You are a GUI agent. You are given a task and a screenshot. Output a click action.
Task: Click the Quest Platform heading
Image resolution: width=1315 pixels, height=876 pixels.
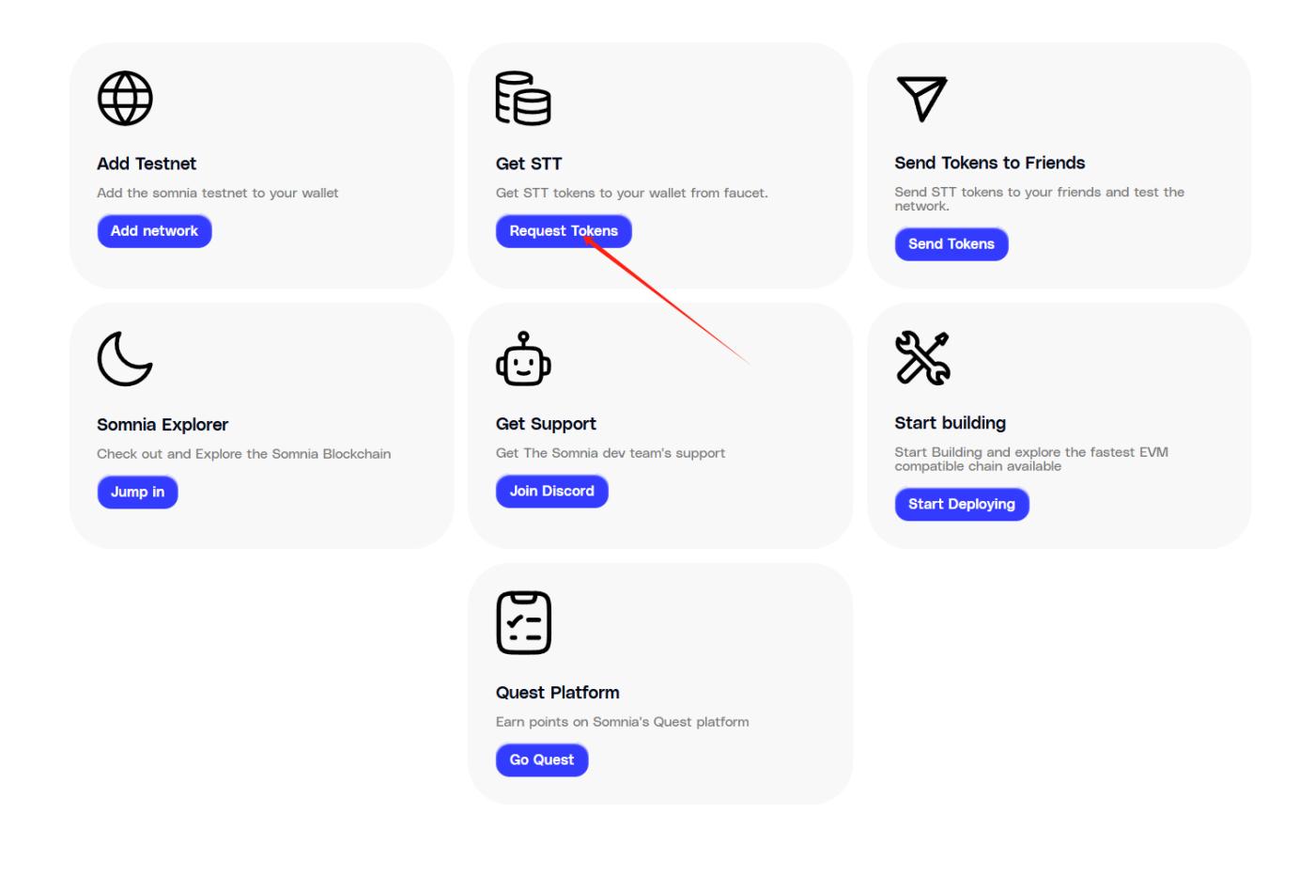(x=557, y=693)
